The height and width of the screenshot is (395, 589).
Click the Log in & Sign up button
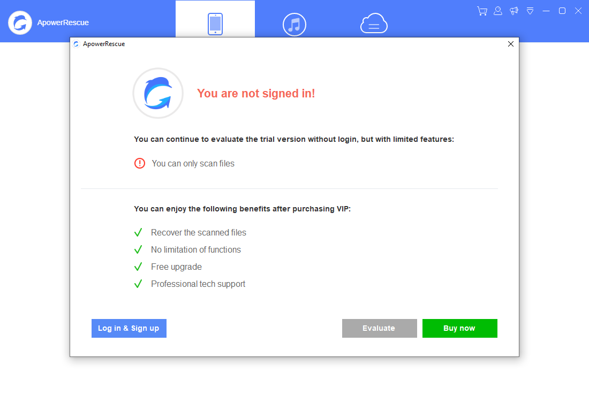pyautogui.click(x=129, y=328)
